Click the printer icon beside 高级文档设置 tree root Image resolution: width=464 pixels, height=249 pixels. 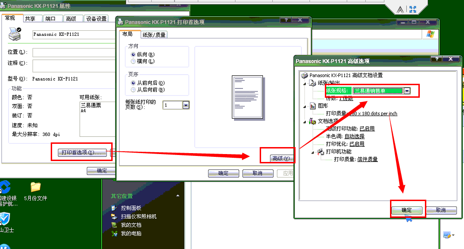coord(304,75)
